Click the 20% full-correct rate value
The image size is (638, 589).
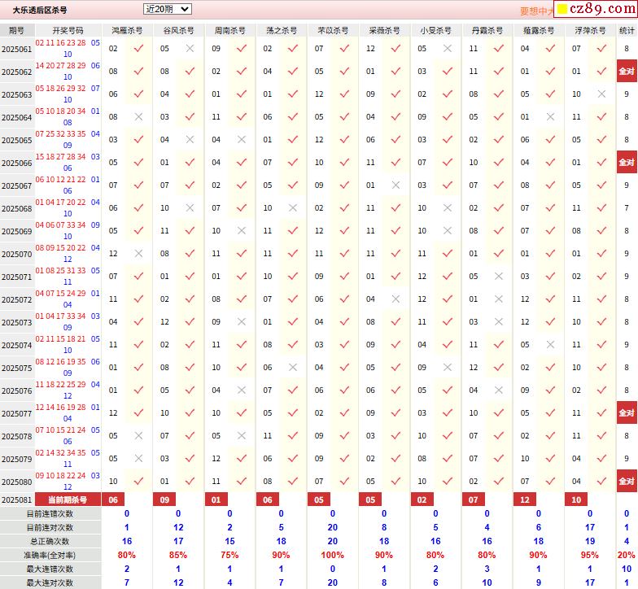pyautogui.click(x=627, y=555)
